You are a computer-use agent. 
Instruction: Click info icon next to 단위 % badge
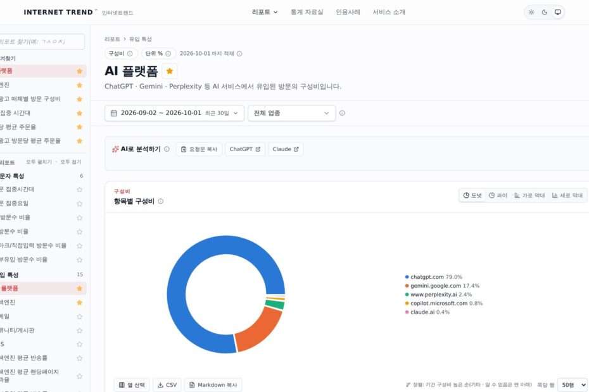pos(168,54)
